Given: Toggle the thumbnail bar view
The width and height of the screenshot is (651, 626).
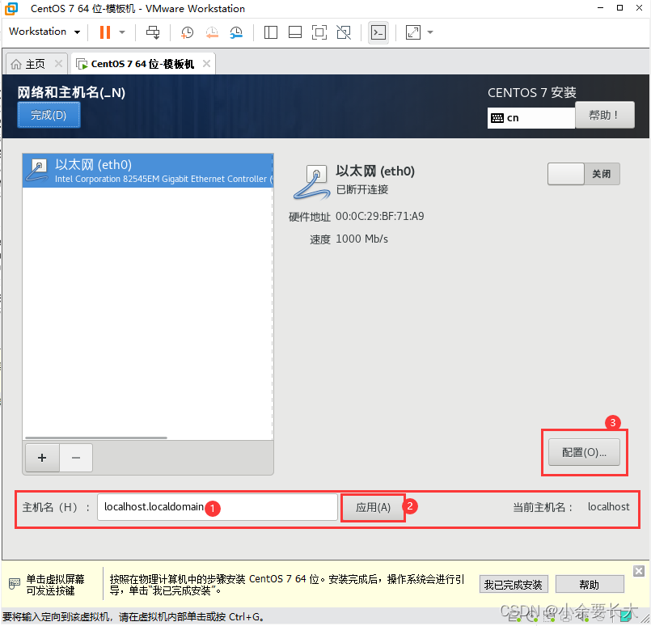Looking at the screenshot, I should pos(294,32).
